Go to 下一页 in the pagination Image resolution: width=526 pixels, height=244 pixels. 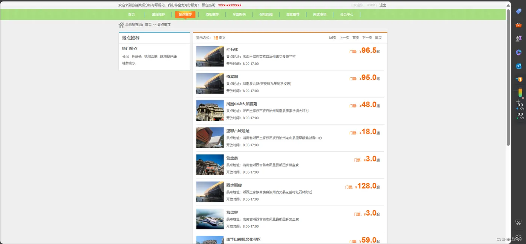(367, 38)
